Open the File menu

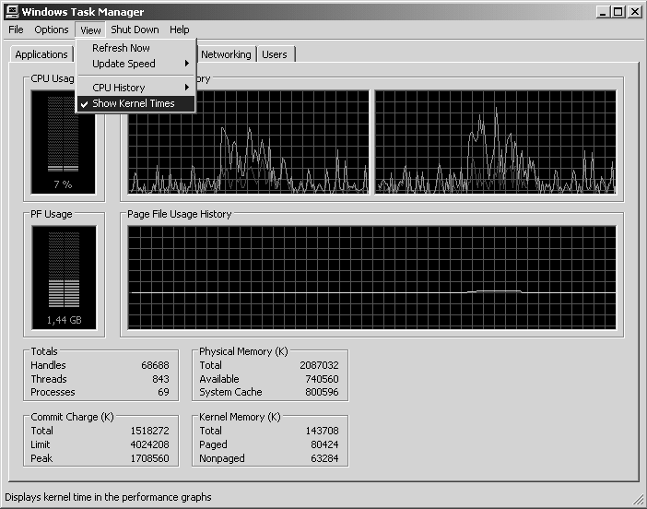coord(16,30)
